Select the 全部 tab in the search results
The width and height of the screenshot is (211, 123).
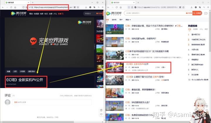pyautogui.click(x=107, y=20)
